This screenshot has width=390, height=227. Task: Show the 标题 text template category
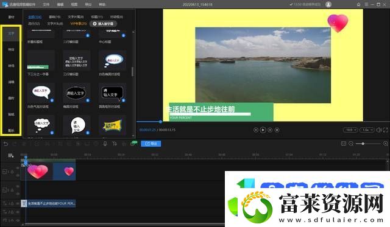coord(97,17)
